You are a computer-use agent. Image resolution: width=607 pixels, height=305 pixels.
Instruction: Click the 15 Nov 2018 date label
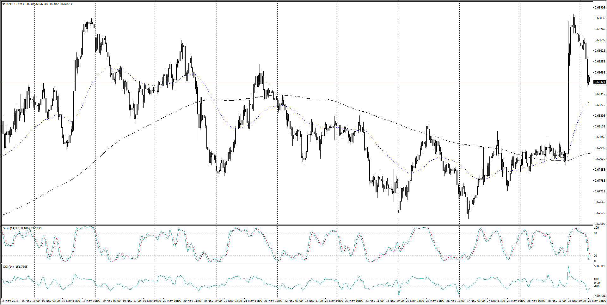(11, 301)
